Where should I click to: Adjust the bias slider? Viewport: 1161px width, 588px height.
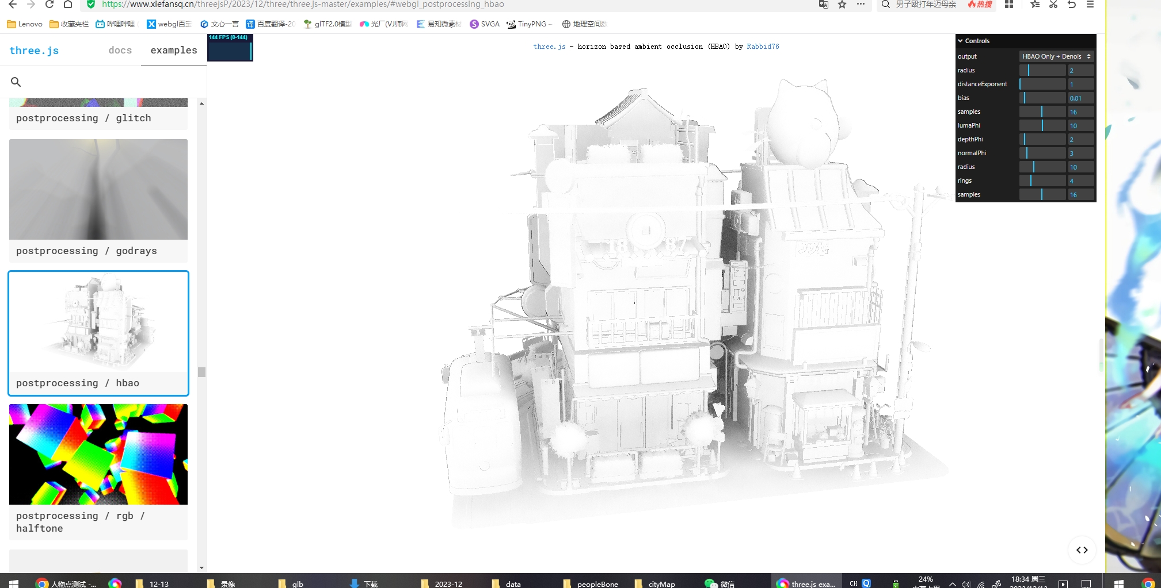click(x=1042, y=98)
